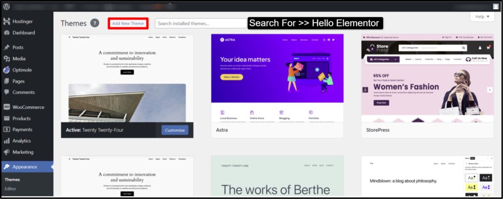Click the Posts pin icon
Image resolution: width=503 pixels, height=199 pixels.
[6, 48]
